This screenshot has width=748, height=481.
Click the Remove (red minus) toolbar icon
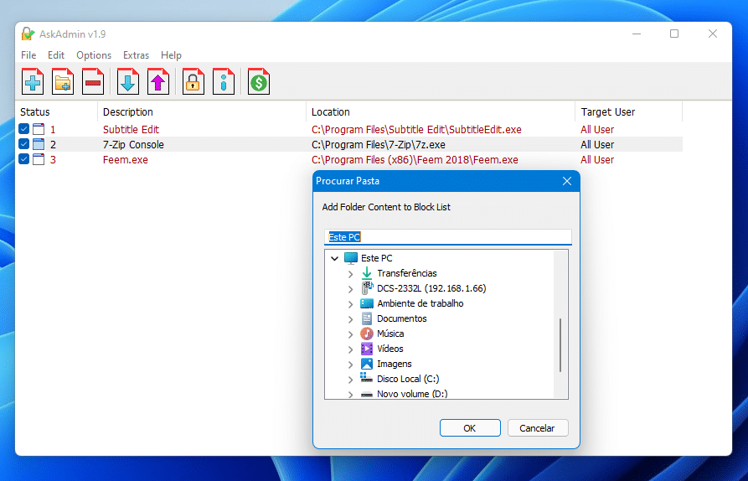tap(92, 81)
